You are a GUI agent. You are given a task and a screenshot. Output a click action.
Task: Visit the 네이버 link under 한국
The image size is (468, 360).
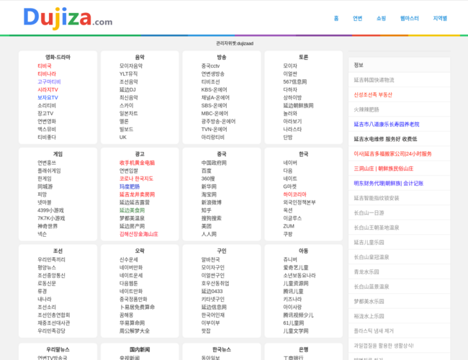point(290,163)
